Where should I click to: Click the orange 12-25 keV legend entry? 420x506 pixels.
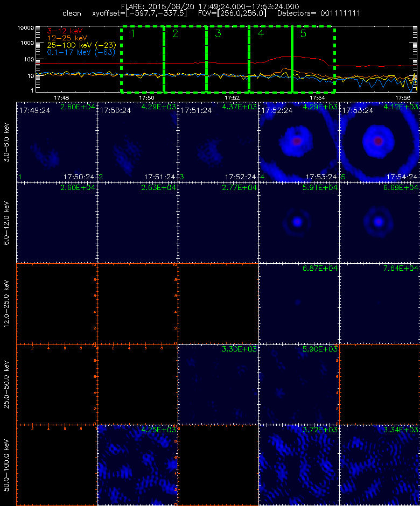click(67, 38)
